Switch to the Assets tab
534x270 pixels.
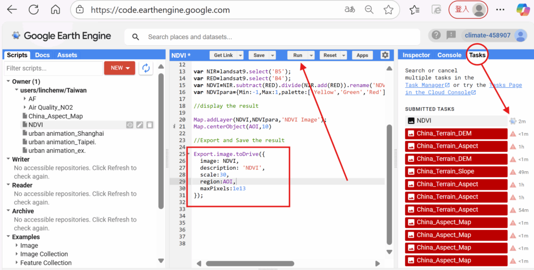tap(67, 55)
